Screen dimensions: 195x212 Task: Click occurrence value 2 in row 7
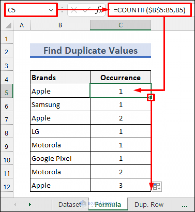[x=121, y=118]
